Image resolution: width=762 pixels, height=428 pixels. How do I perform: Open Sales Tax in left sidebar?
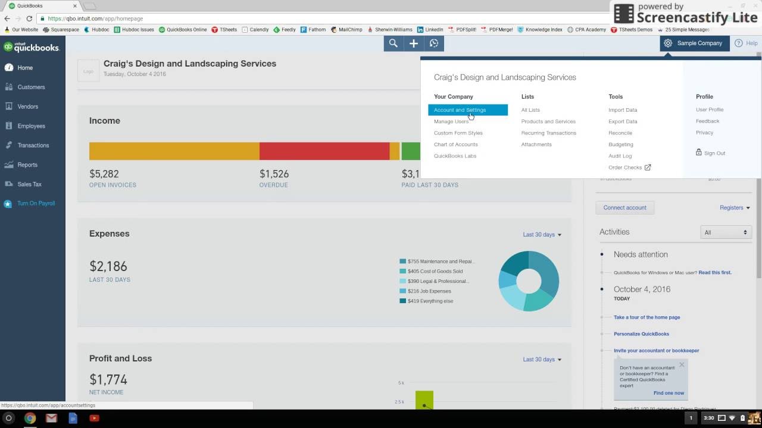click(29, 184)
